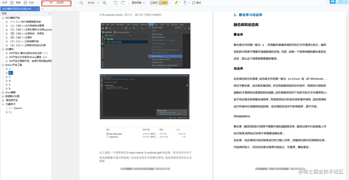This screenshot has height=180, width=349.
Task: Select item 6、 under Native开发工具
Action: (10, 88)
